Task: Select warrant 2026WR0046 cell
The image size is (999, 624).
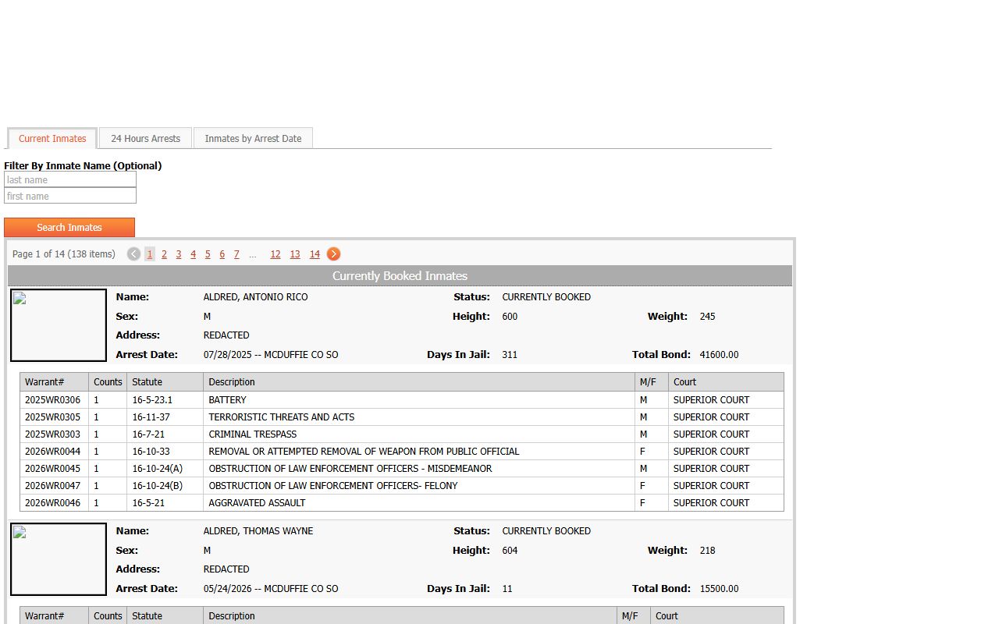Action: click(54, 503)
